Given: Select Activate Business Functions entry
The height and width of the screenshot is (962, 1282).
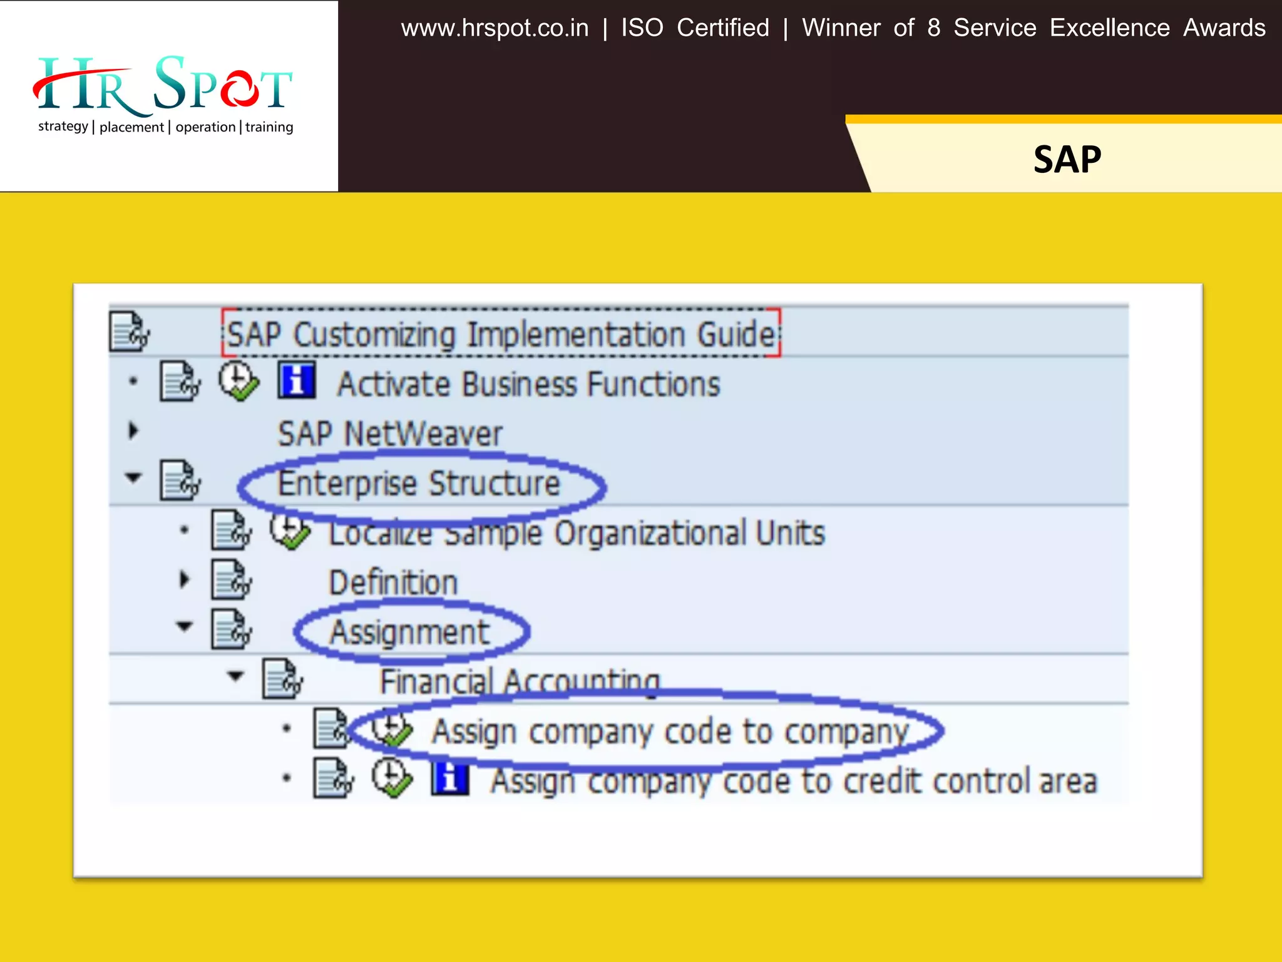Looking at the screenshot, I should (x=529, y=384).
